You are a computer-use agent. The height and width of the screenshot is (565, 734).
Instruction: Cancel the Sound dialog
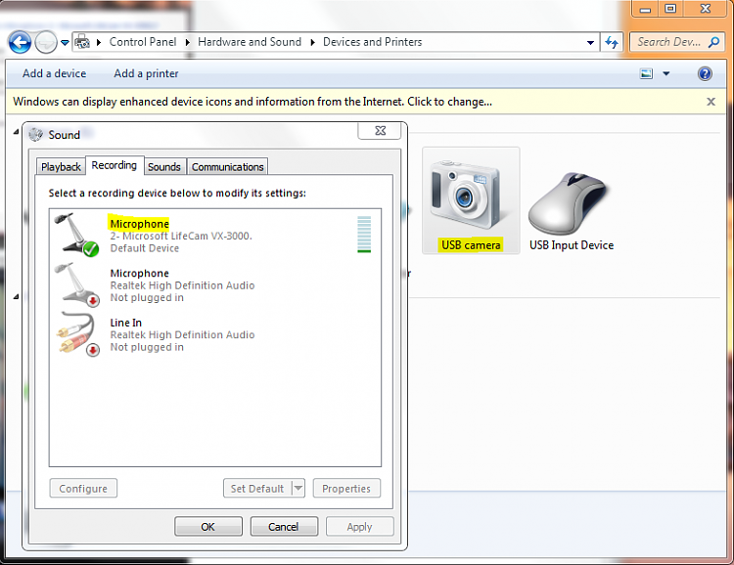284,527
